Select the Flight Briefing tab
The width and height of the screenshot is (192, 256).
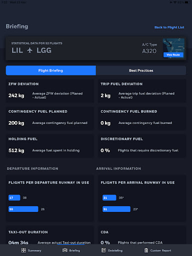(x=51, y=70)
